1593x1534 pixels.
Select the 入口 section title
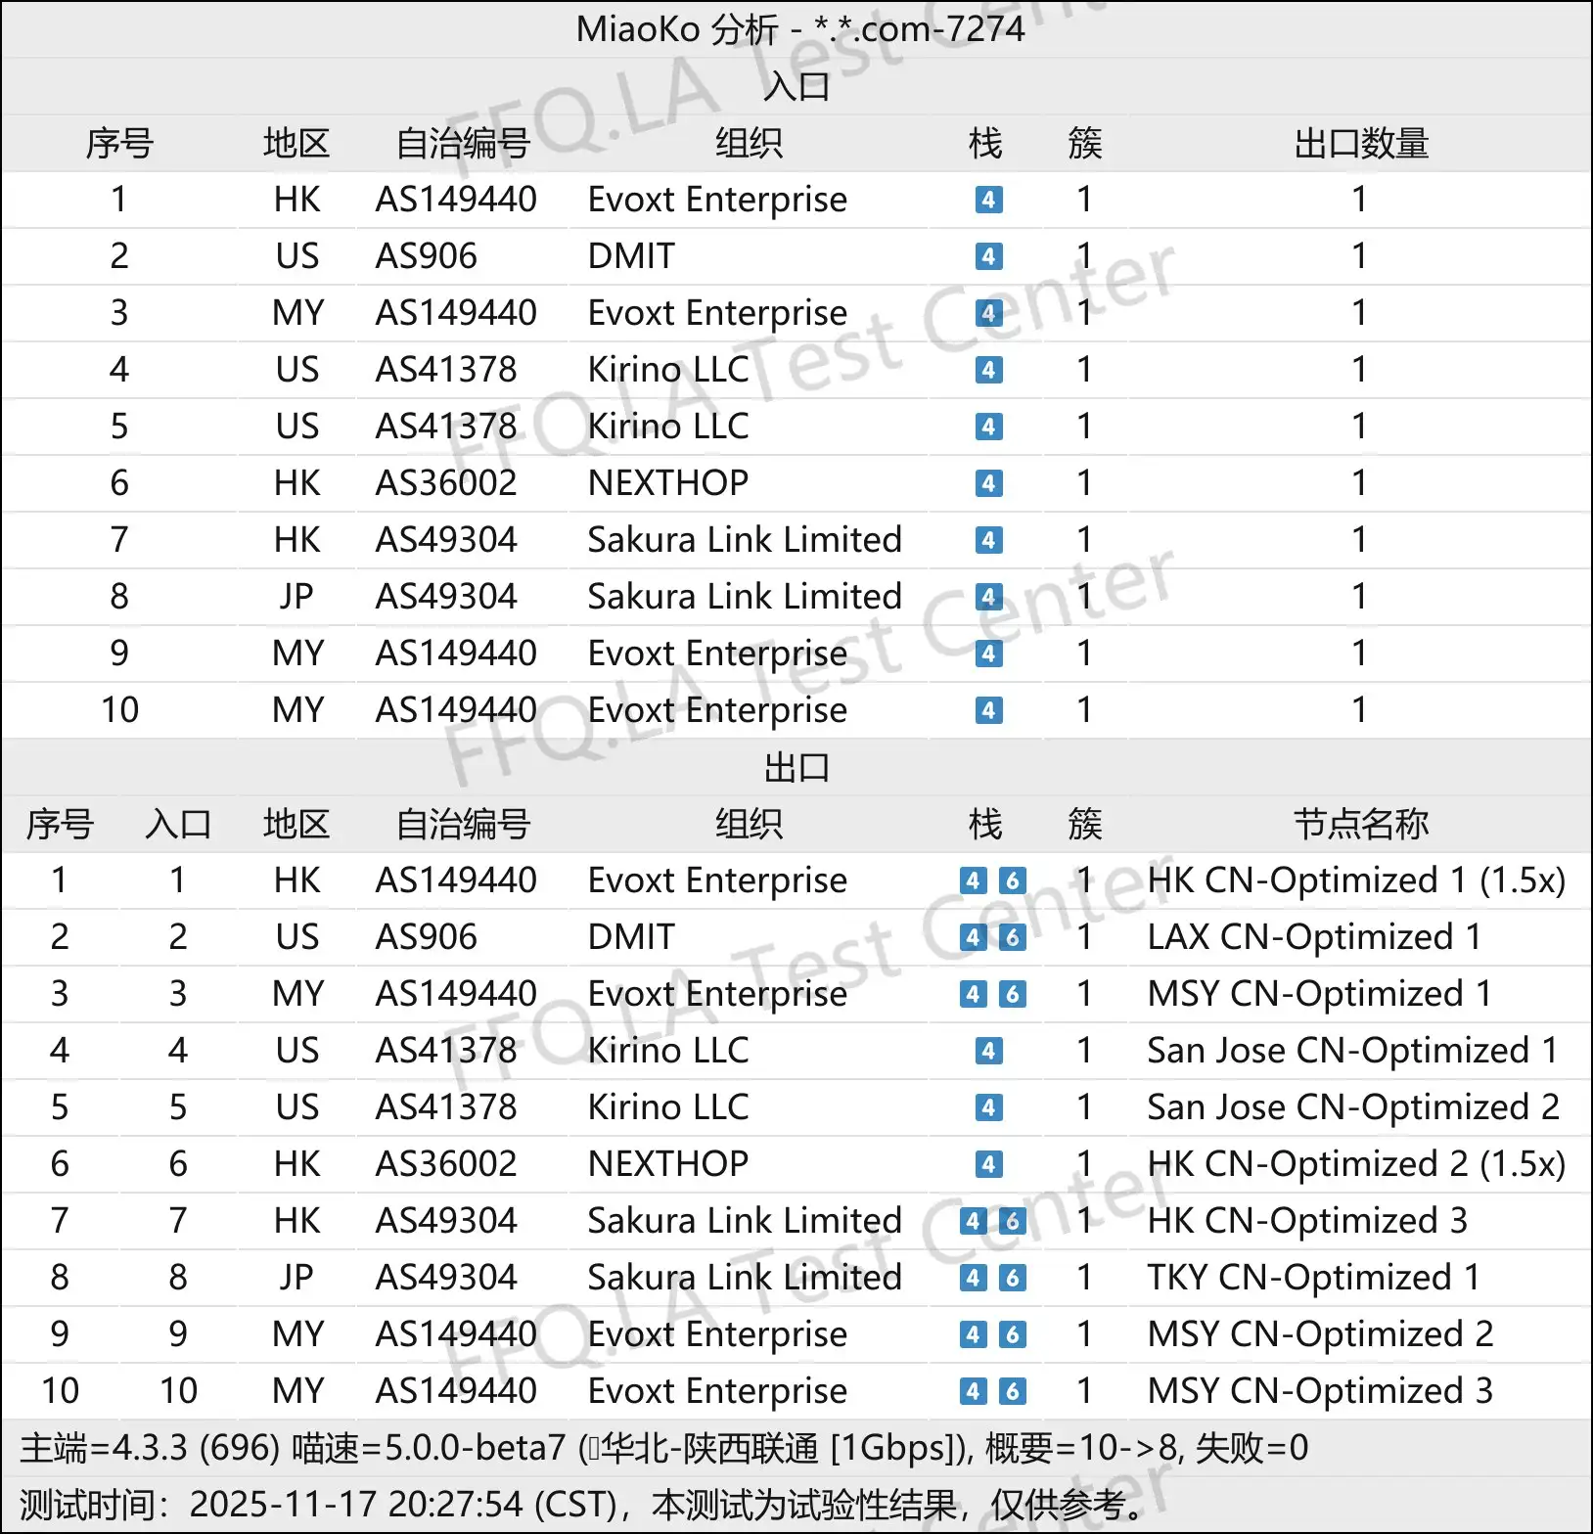[x=796, y=86]
